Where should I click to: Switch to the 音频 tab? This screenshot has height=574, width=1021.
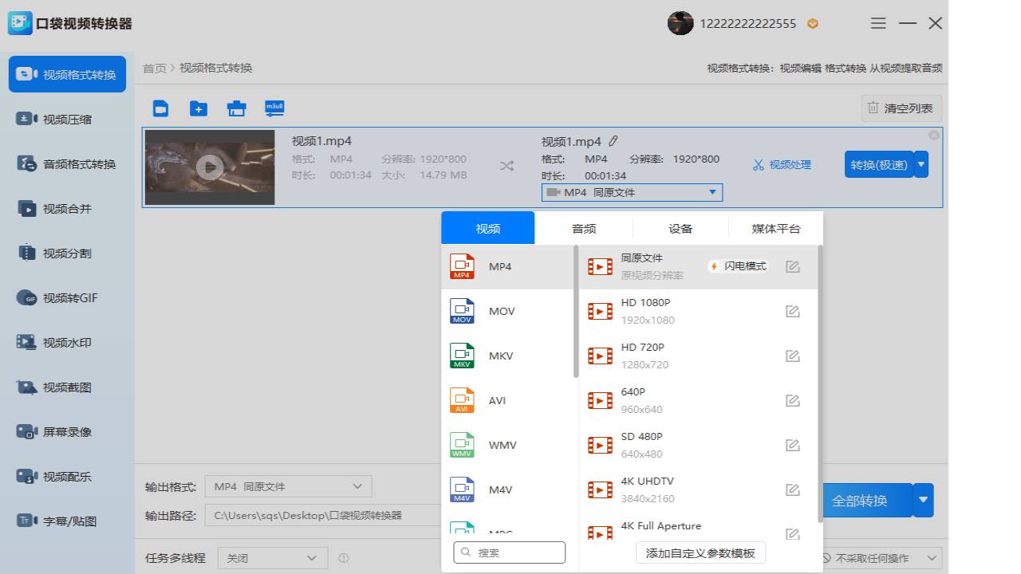(583, 228)
